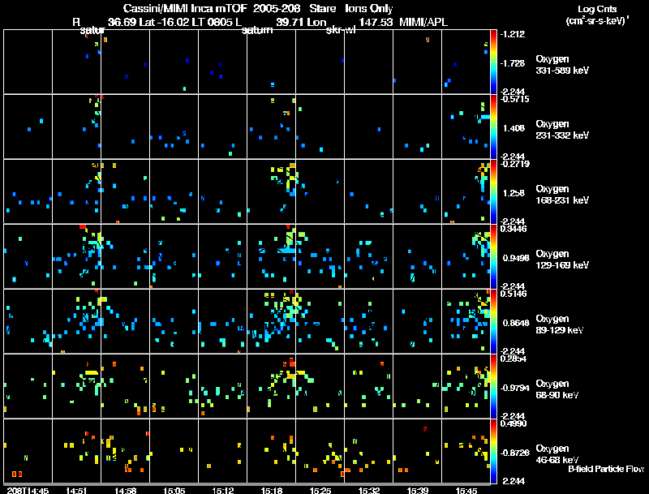Viewport: 649px width, 494px height.
Task: Click the 15:25 time axis label
Action: [x=320, y=491]
